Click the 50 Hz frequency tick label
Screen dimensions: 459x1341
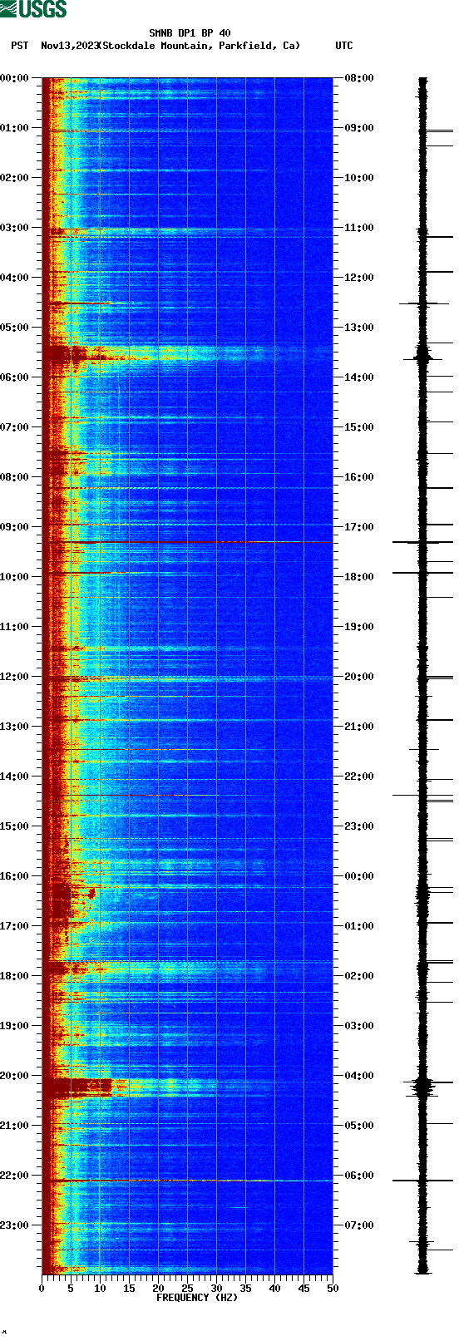(x=333, y=1289)
